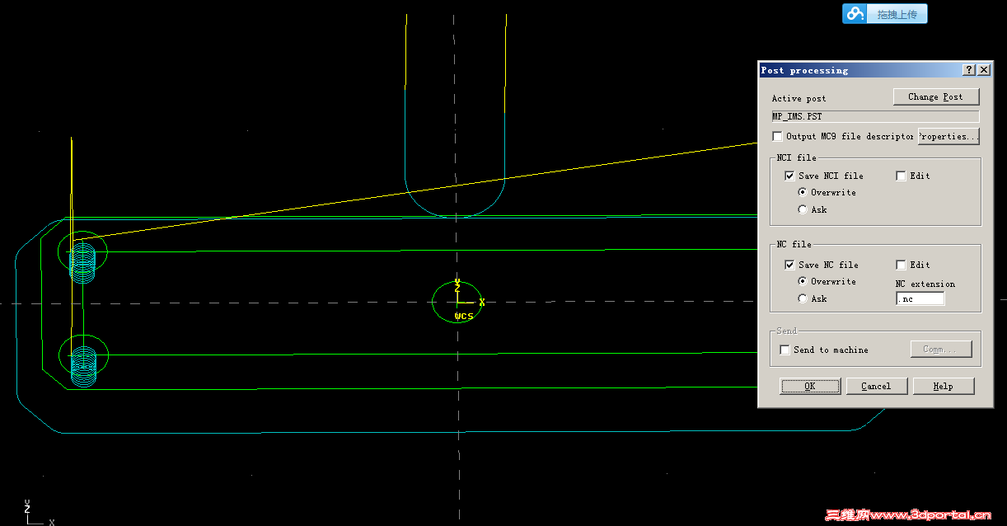Image resolution: width=1007 pixels, height=526 pixels.
Task: Click the WCS origin marker
Action: 457,301
